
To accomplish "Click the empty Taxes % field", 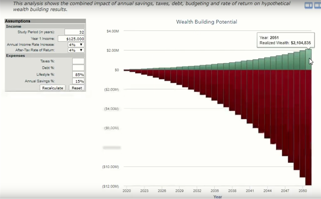I will pos(78,61).
